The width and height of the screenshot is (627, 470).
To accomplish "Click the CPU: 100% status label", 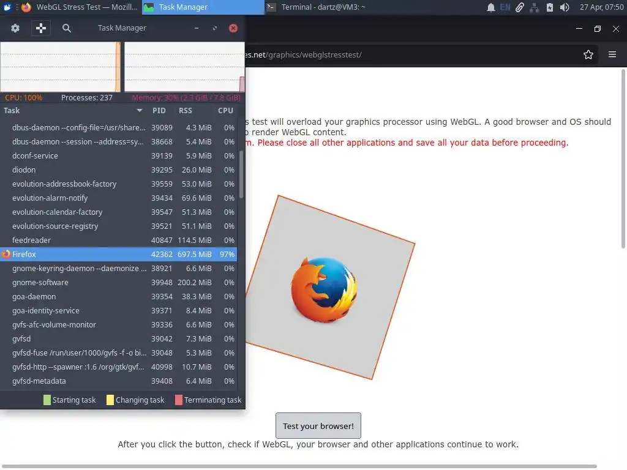I will click(x=24, y=97).
